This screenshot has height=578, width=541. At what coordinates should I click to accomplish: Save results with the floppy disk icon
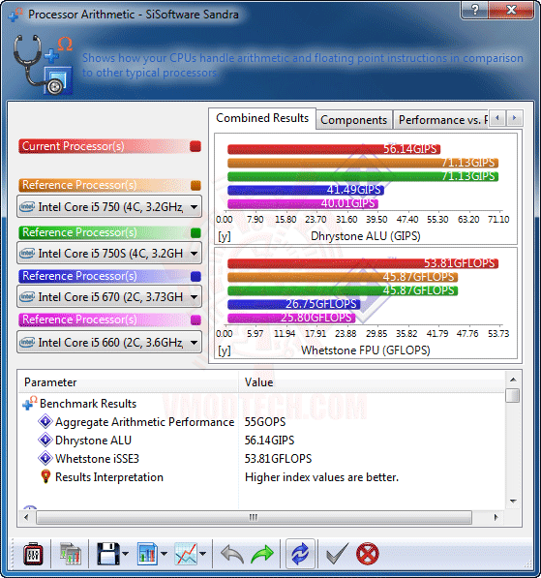click(108, 553)
